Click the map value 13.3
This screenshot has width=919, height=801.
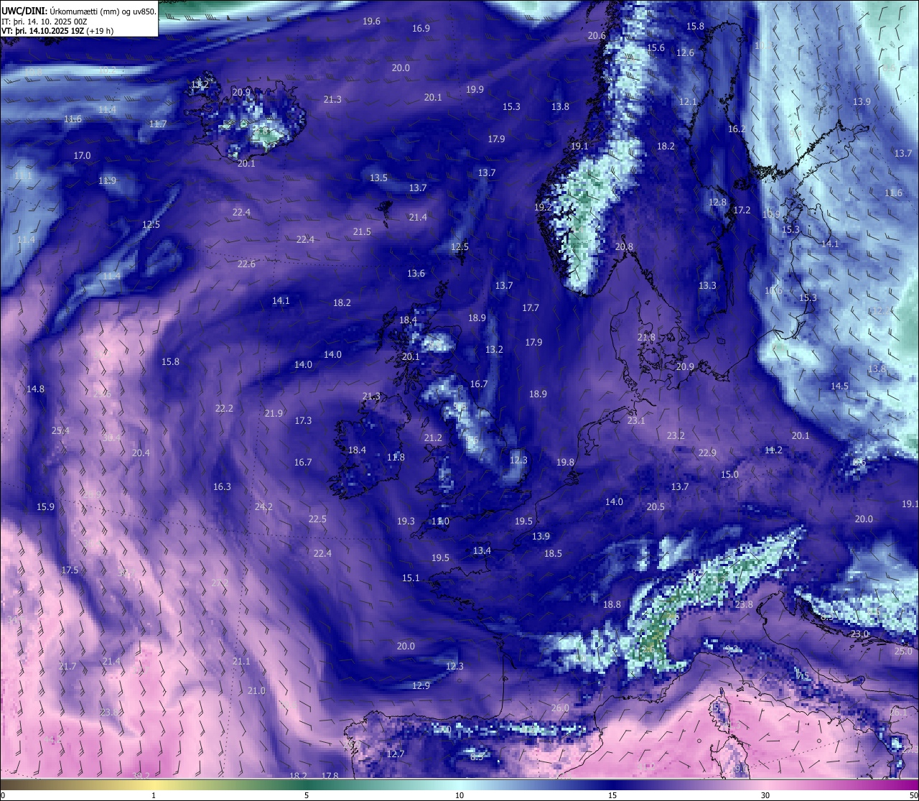pos(707,286)
